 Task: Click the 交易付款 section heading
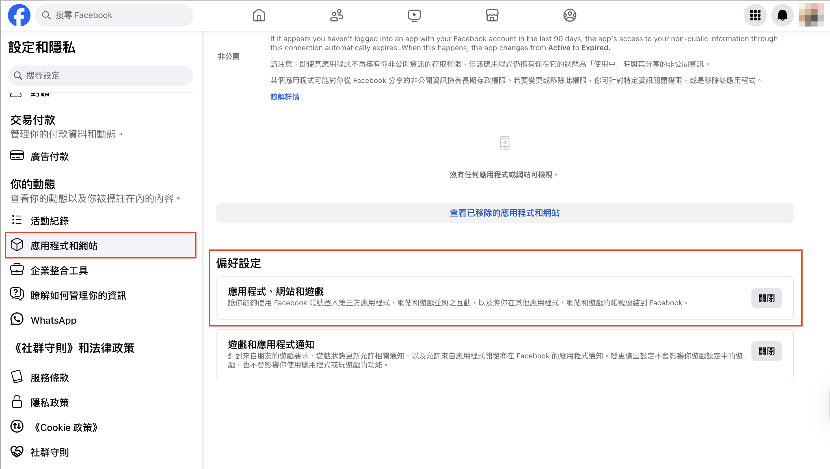pyautogui.click(x=33, y=120)
